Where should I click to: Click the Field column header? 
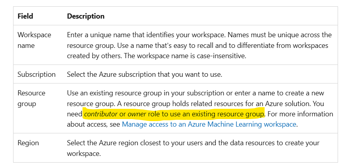click(25, 16)
